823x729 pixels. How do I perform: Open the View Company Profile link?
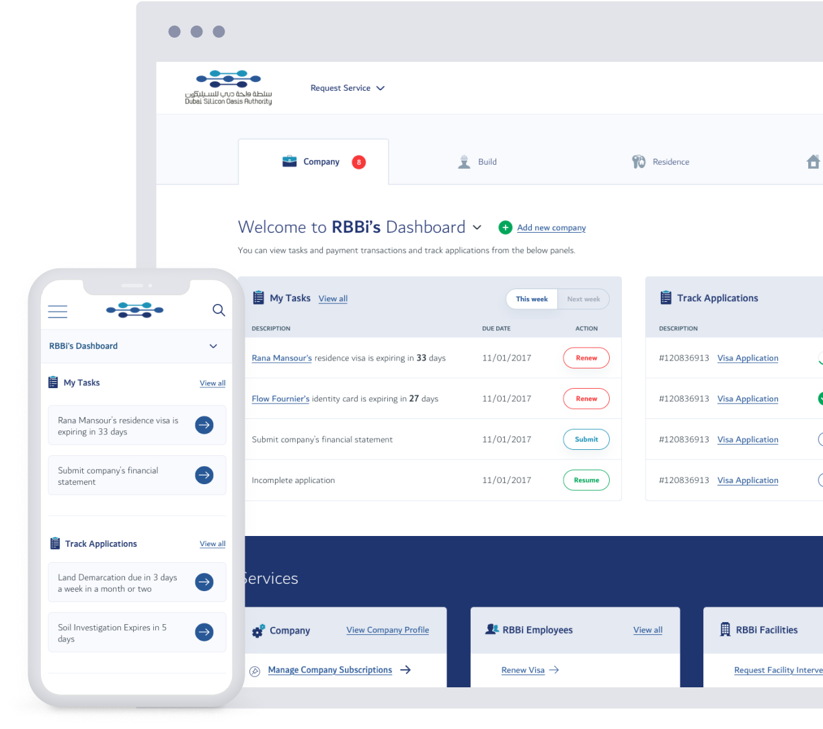[387, 630]
